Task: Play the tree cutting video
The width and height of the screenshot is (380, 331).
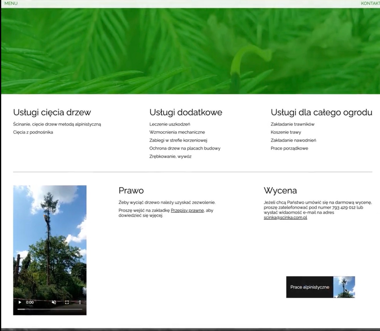Action: point(20,302)
